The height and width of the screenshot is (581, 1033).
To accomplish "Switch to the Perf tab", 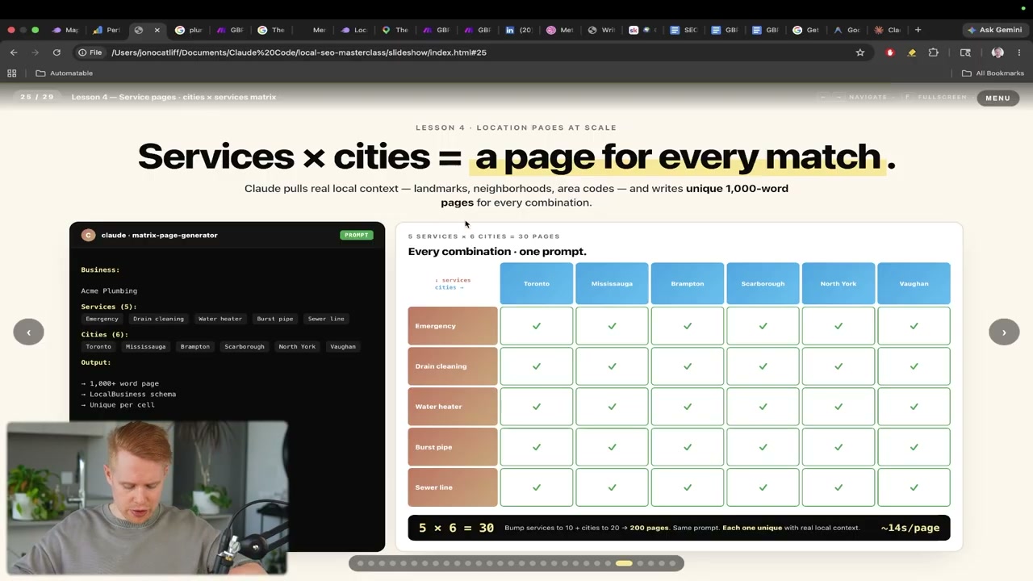I will point(107,30).
